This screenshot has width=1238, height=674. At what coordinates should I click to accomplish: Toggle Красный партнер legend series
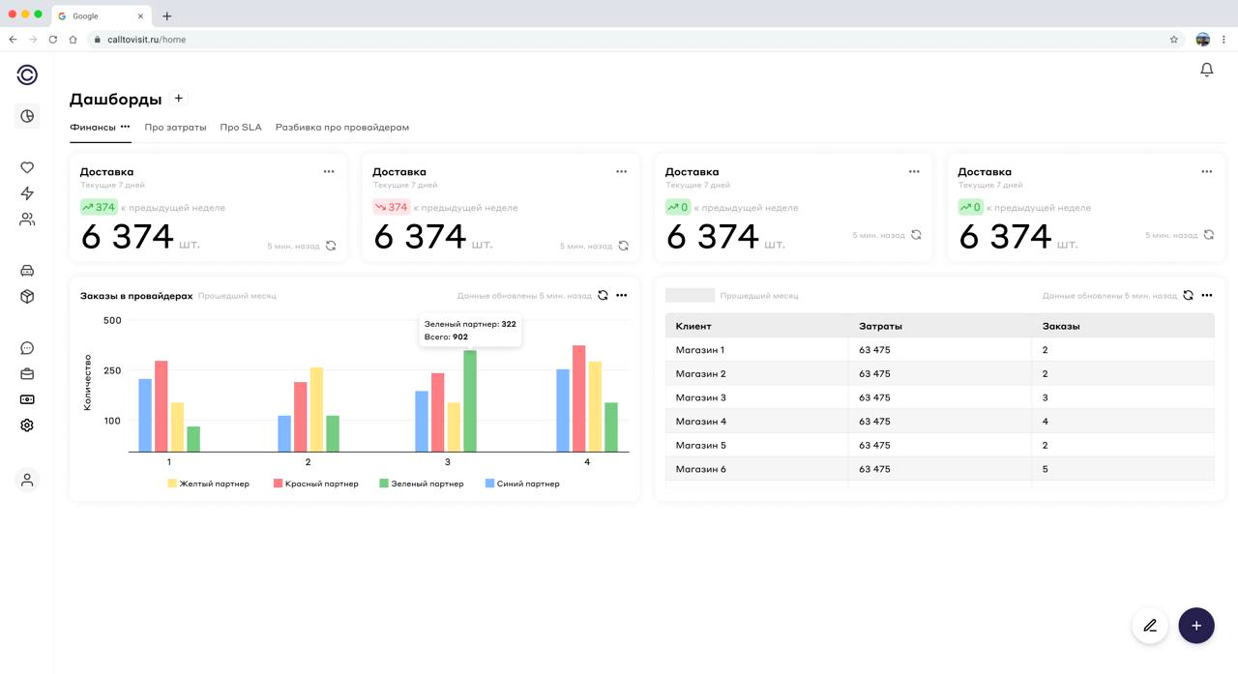click(x=316, y=484)
